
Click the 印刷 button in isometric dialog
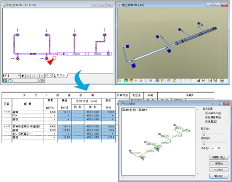click(219, 163)
